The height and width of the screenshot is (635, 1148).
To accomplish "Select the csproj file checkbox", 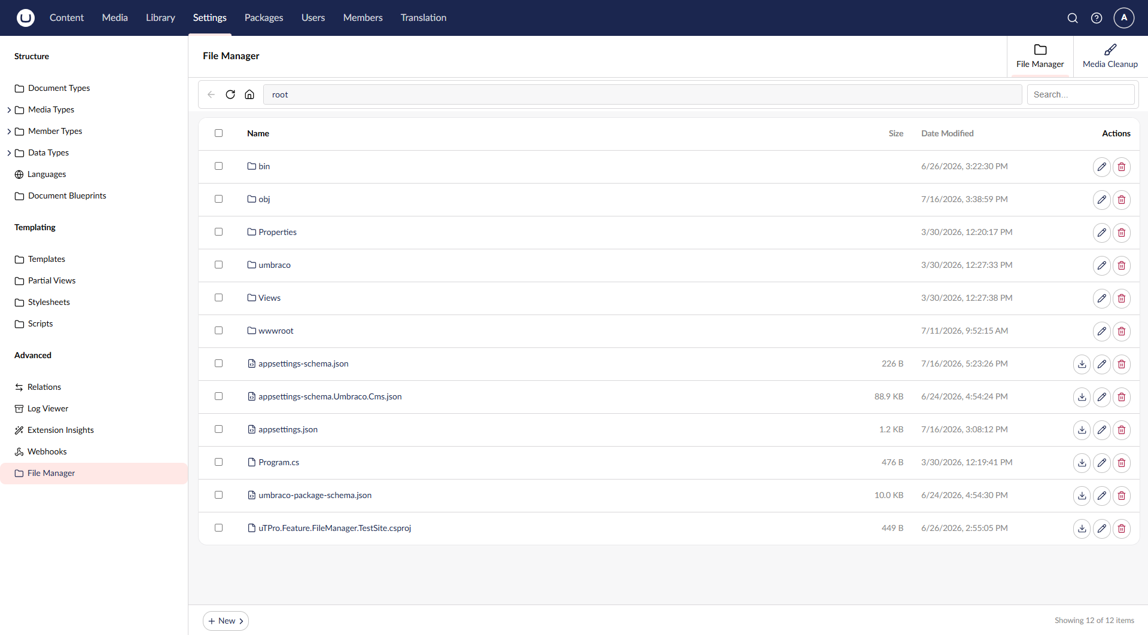I will coord(218,528).
